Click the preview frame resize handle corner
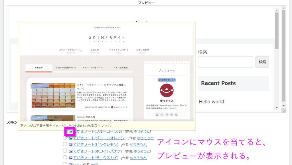This screenshot has height=165, width=292. point(284,111)
